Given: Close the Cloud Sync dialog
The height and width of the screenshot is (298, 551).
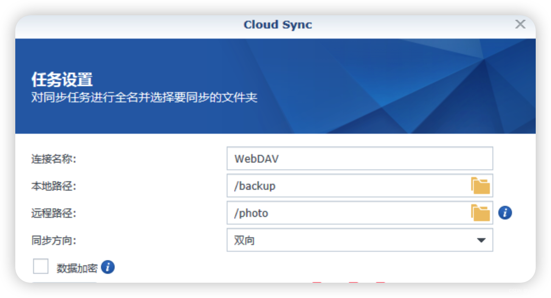Looking at the screenshot, I should [520, 24].
